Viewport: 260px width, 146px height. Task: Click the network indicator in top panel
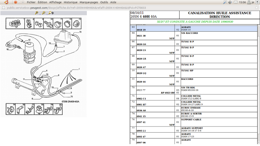(225, 2)
